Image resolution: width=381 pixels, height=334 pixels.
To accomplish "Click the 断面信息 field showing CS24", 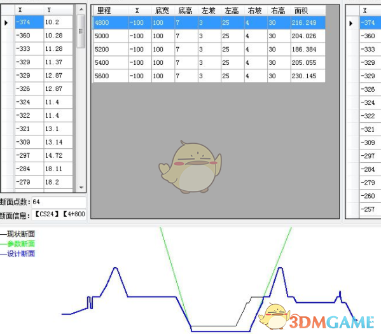I will coord(59,214).
